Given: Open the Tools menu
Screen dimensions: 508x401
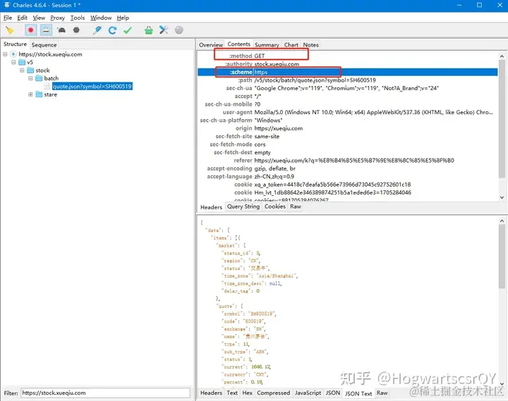Looking at the screenshot, I should pos(78,18).
